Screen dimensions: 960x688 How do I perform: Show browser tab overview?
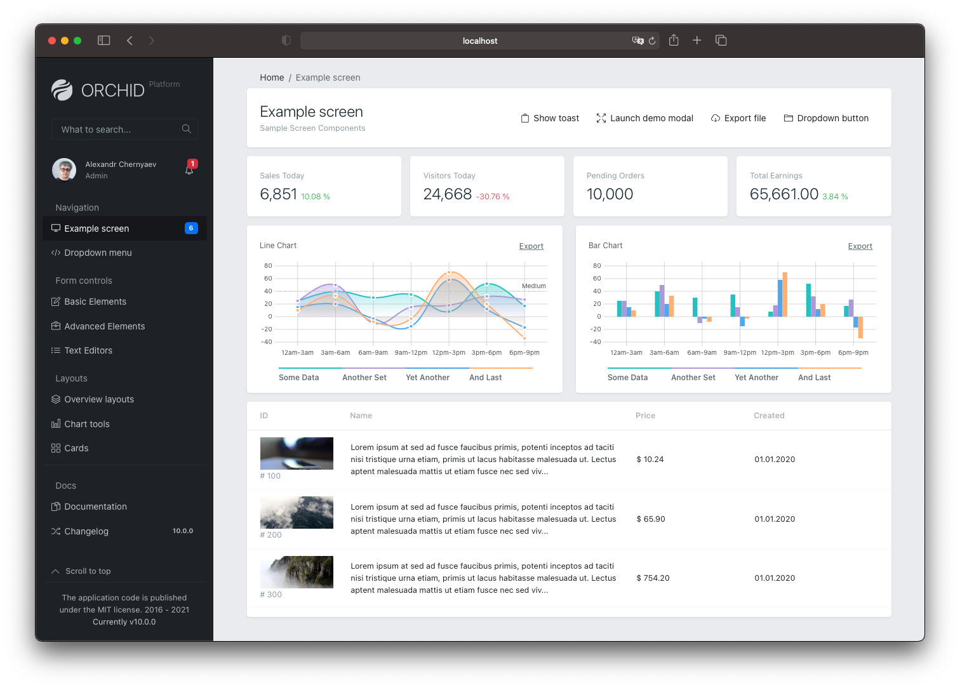point(721,40)
